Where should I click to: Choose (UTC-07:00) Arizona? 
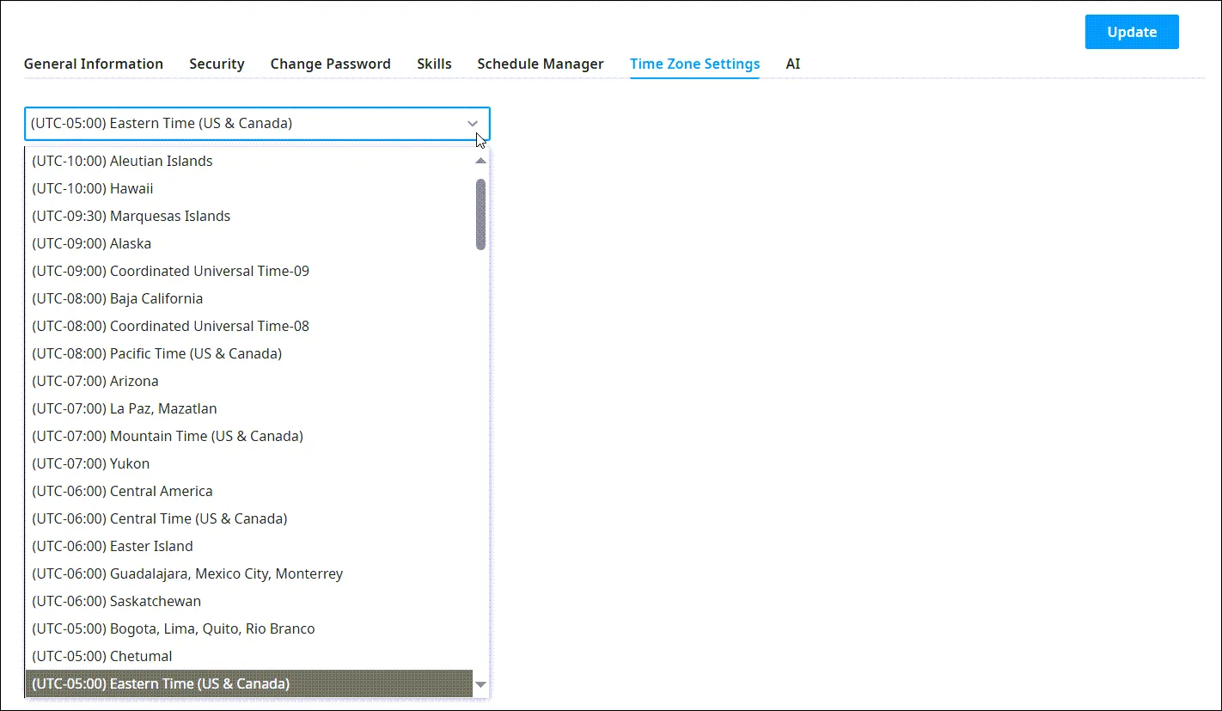tap(249, 381)
